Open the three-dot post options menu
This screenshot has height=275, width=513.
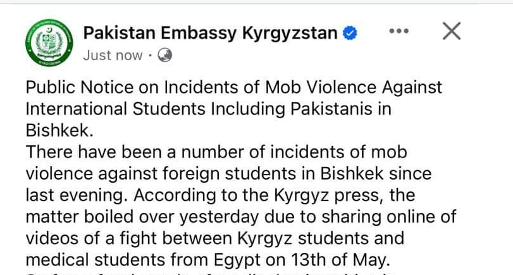coord(399,31)
